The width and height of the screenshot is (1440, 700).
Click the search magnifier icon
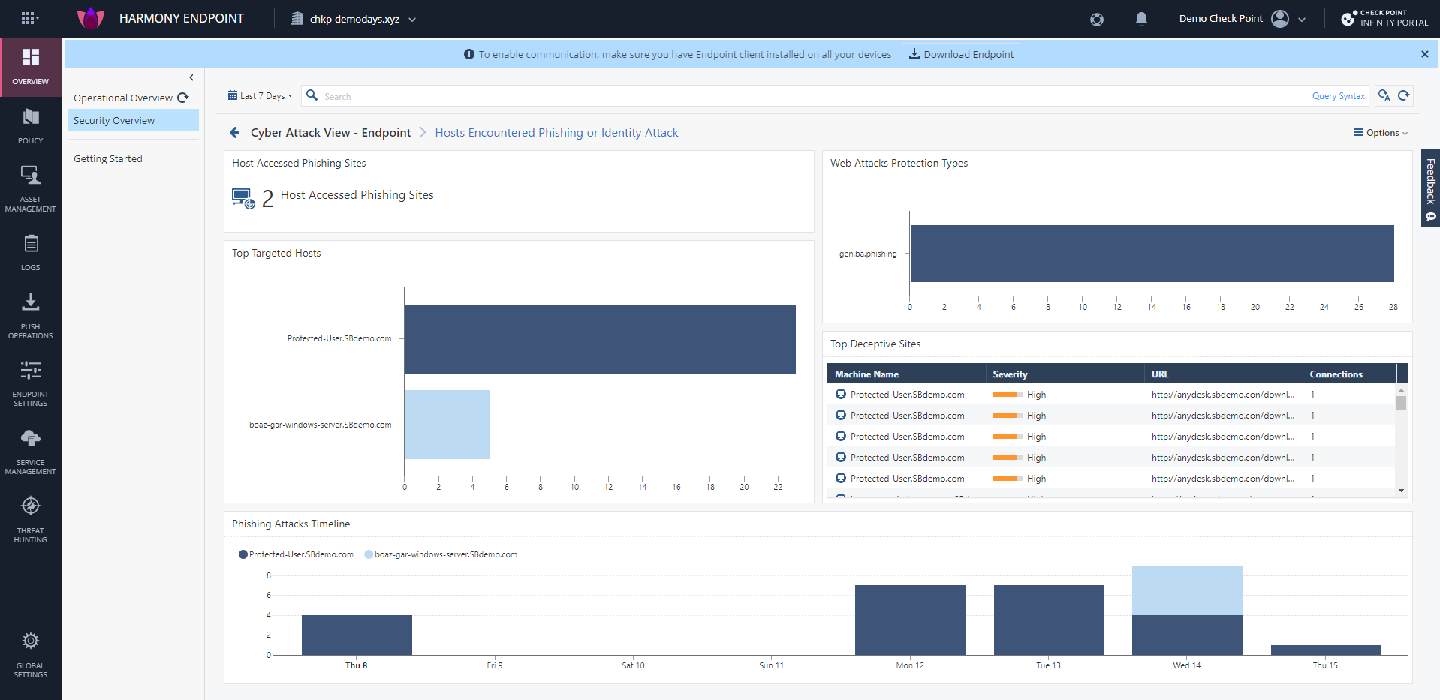312,95
